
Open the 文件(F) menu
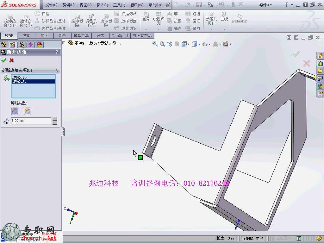(51, 5)
